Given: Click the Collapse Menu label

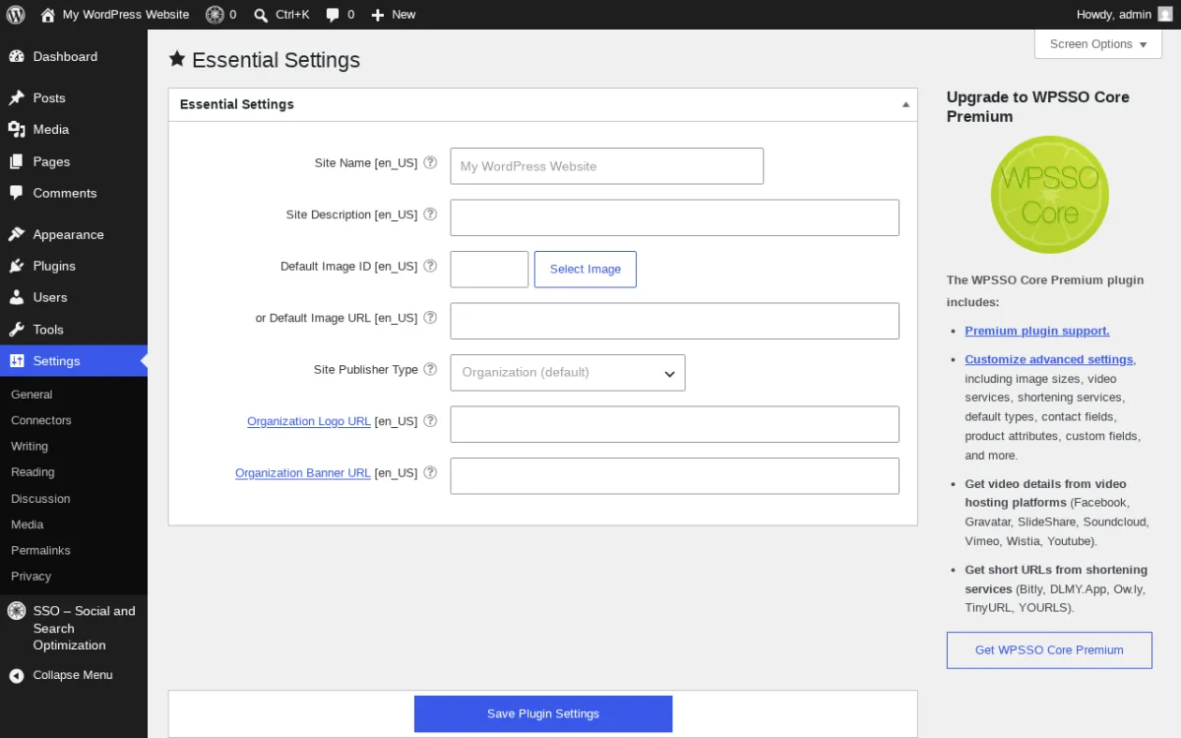Looking at the screenshot, I should [73, 675].
